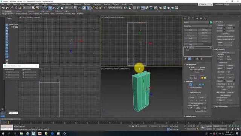Collapse the Selection rollout
The width and height of the screenshot is (241, 136).
tap(189, 82)
